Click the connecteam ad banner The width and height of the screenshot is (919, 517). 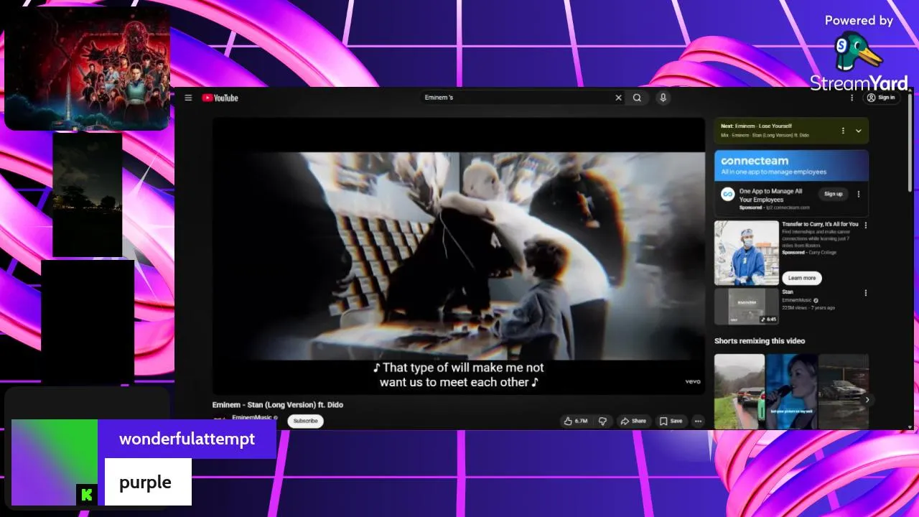tap(791, 165)
